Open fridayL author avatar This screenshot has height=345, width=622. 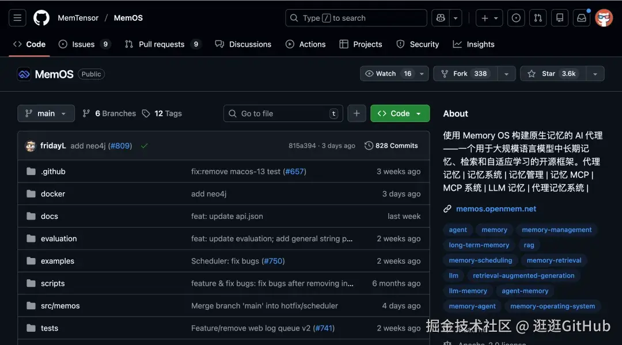pyautogui.click(x=31, y=146)
